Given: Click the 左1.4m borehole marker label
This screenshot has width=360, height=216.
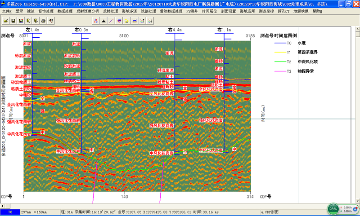Looking at the screenshot, I should (32, 30).
